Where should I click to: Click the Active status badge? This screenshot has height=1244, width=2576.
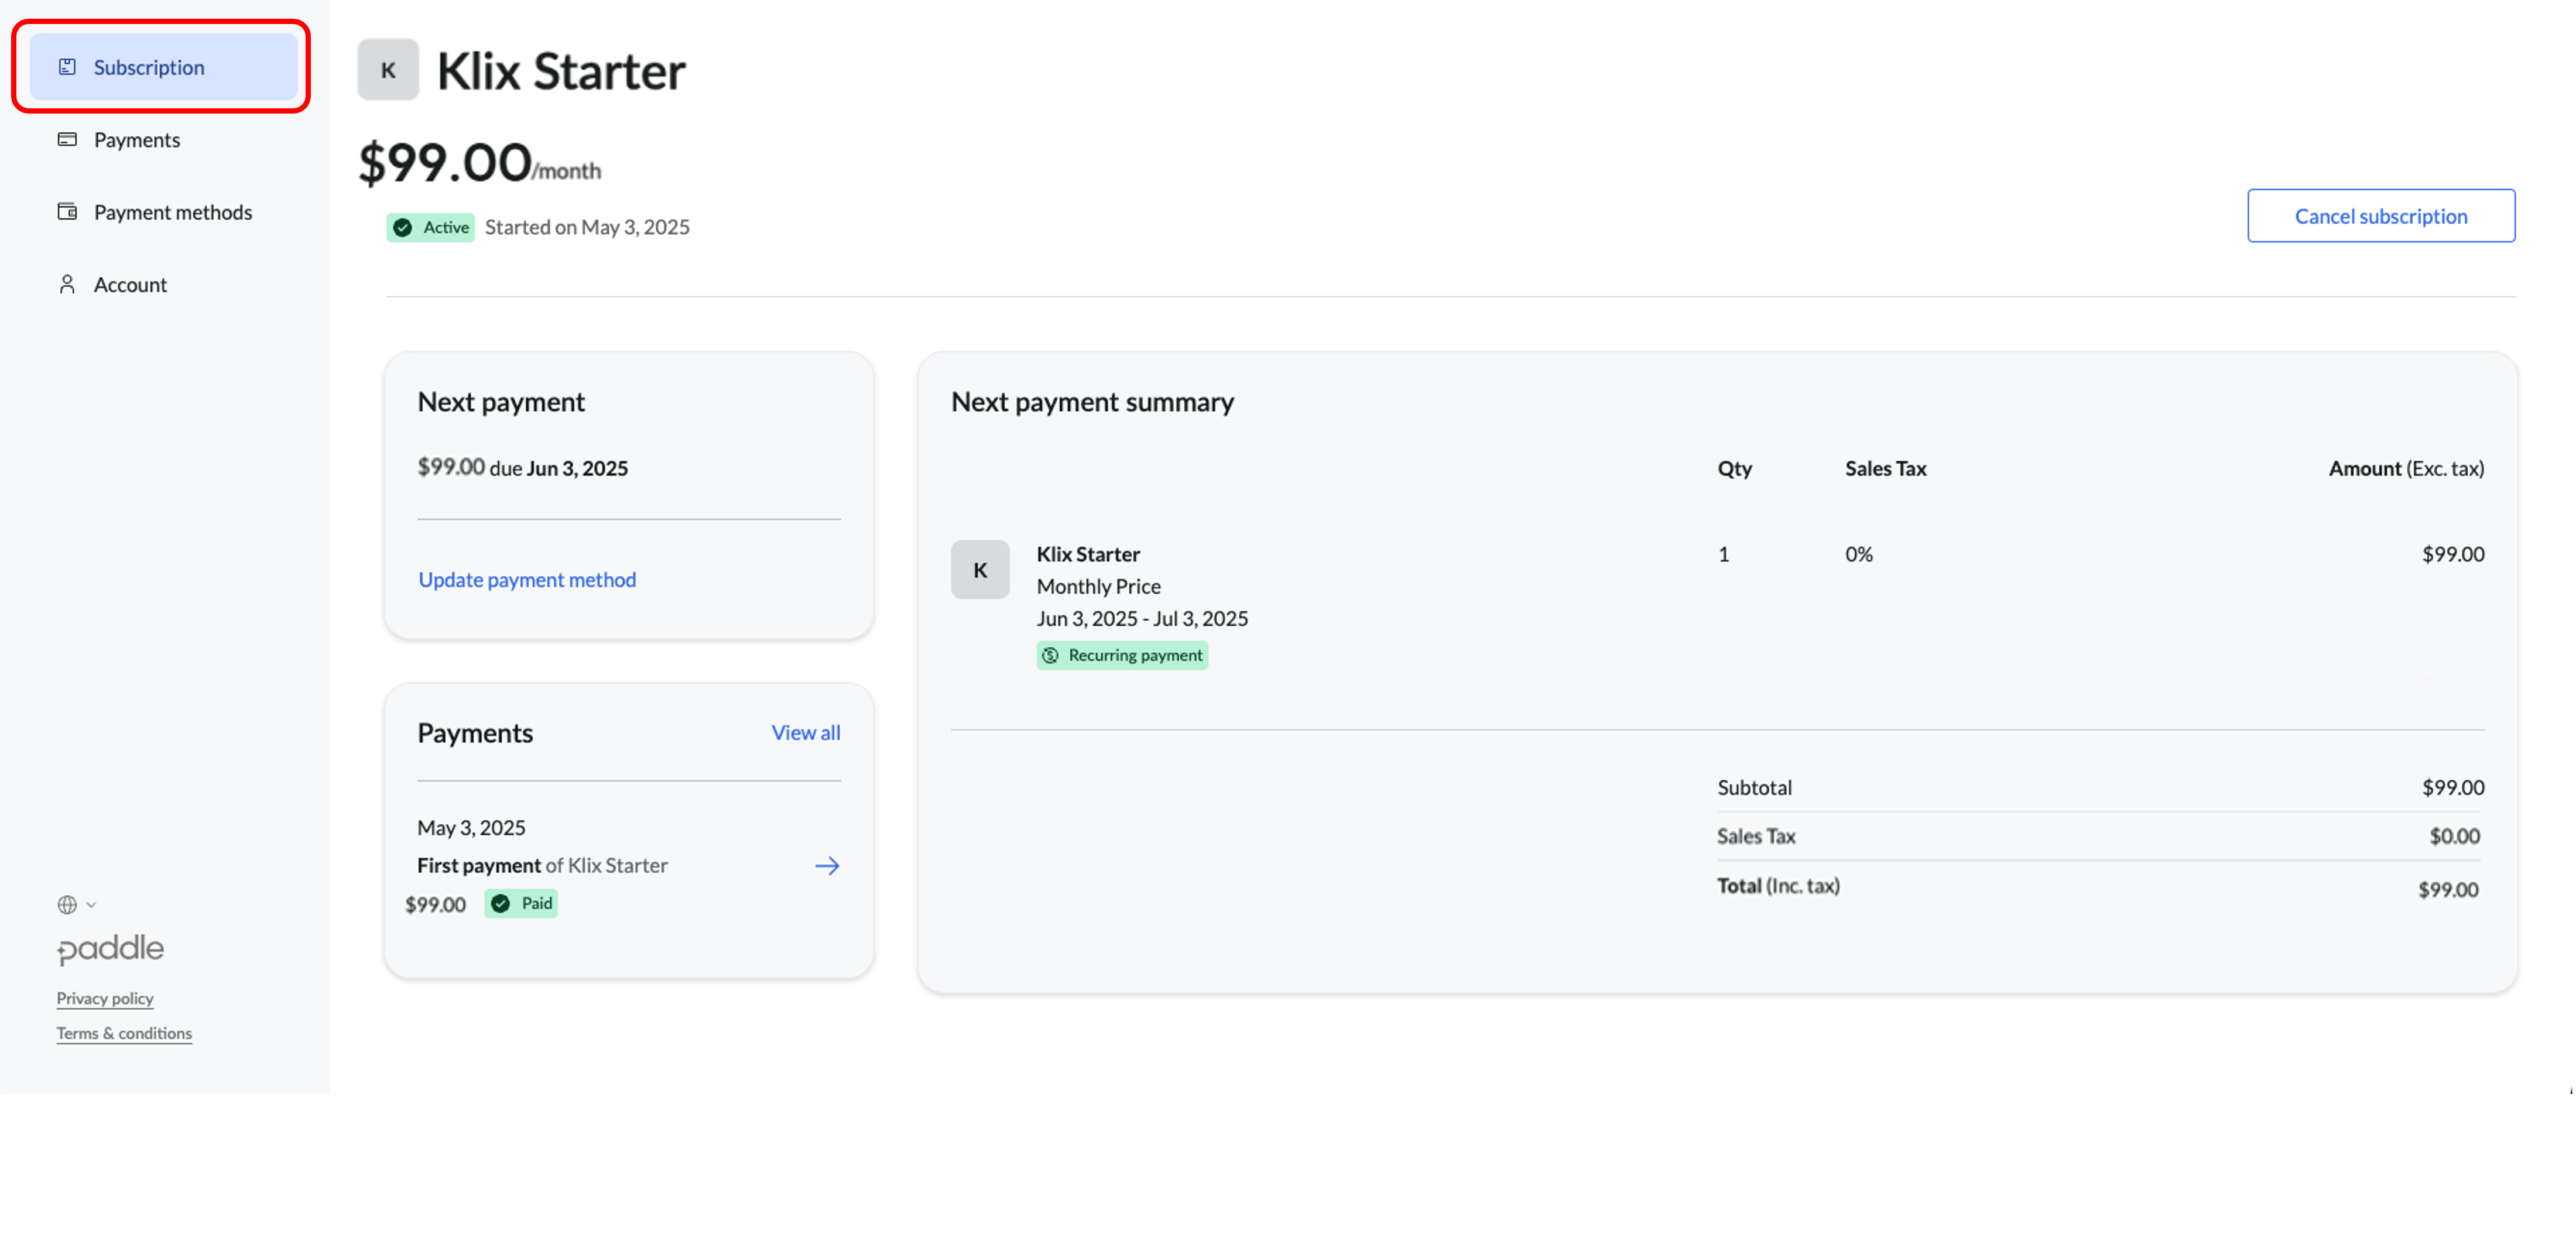point(430,227)
